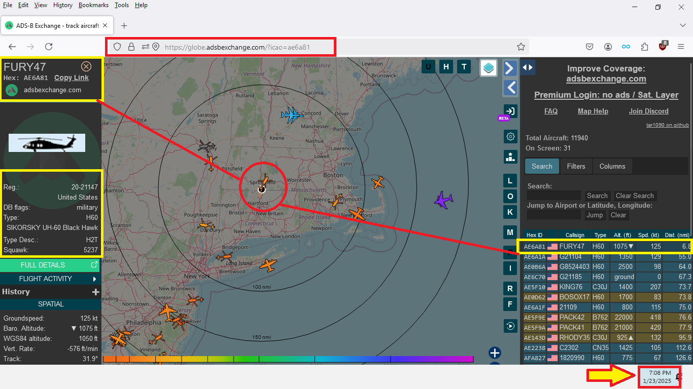The height and width of the screenshot is (389, 693).
Task: Toggle the I map button
Action: coord(510,268)
